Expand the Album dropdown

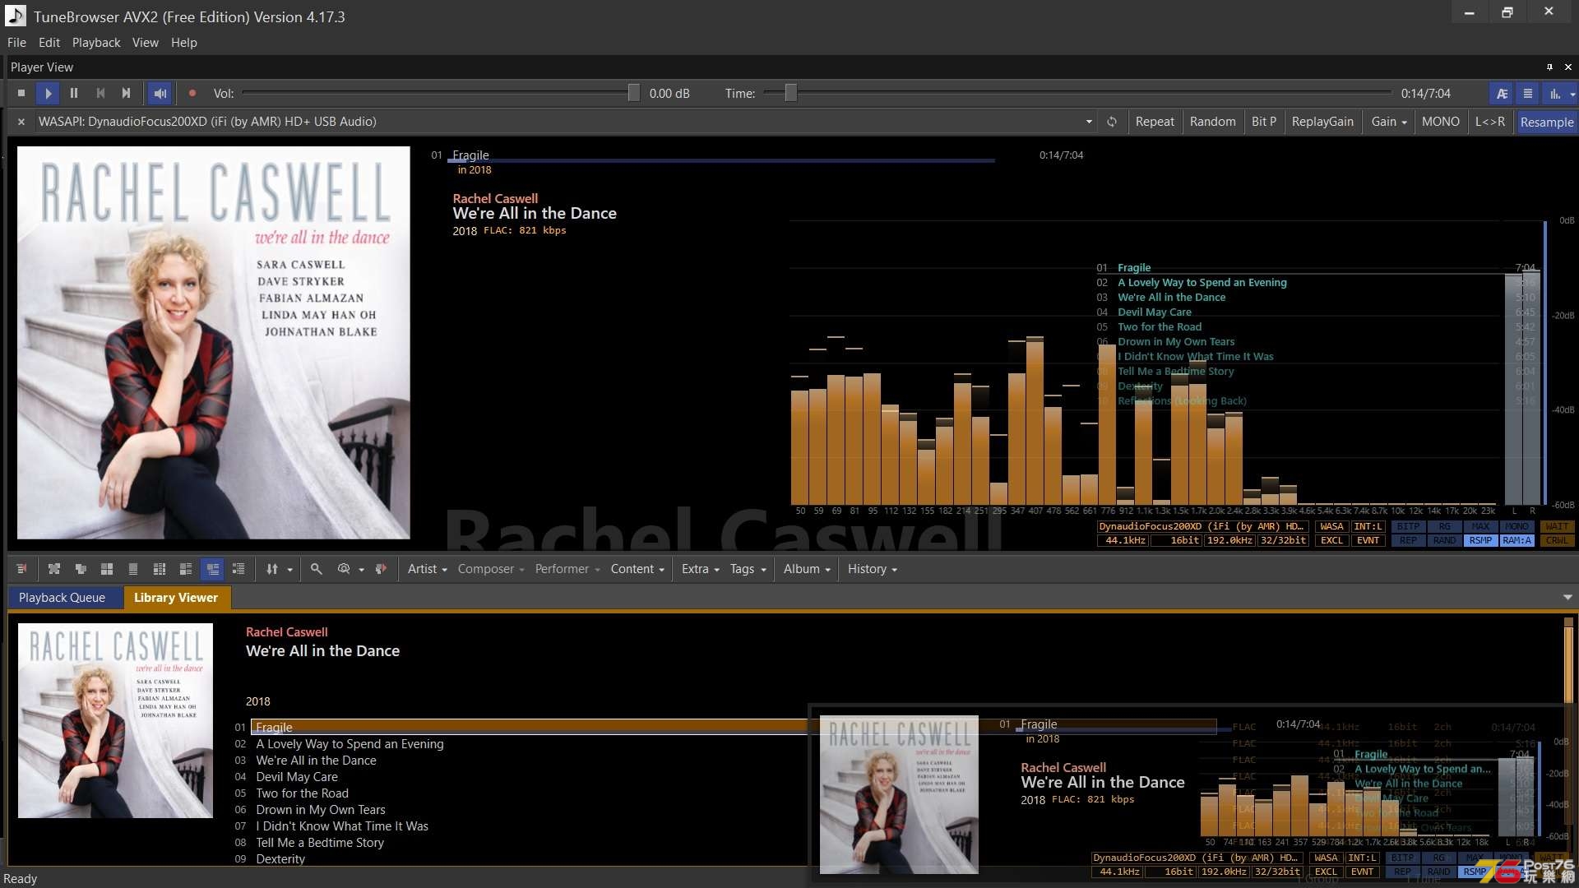click(807, 569)
